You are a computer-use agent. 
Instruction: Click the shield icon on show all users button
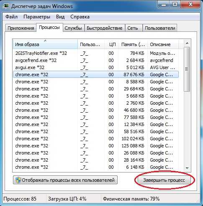tap(18, 180)
